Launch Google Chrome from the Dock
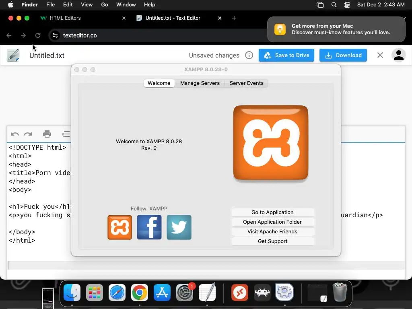The image size is (412, 309). coord(140,293)
